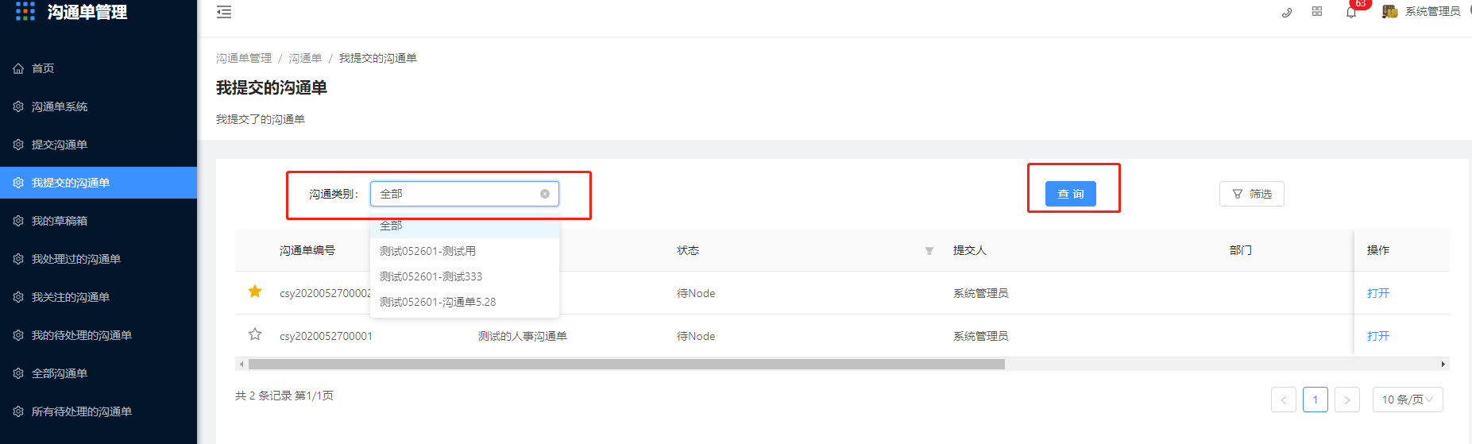The height and width of the screenshot is (444, 1472).
Task: Click the horizontal table scrollbar thumb
Action: click(x=627, y=365)
